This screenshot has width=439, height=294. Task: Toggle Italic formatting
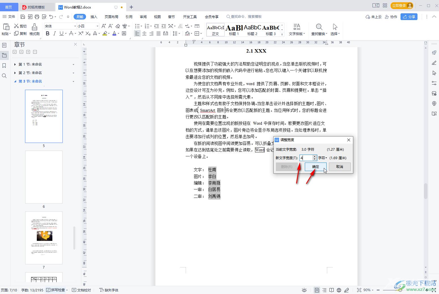54,33
